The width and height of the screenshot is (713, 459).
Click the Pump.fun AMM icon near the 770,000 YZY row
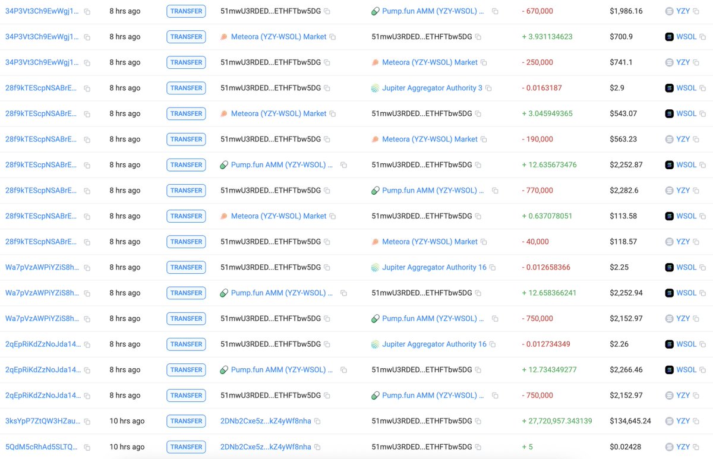tap(375, 190)
